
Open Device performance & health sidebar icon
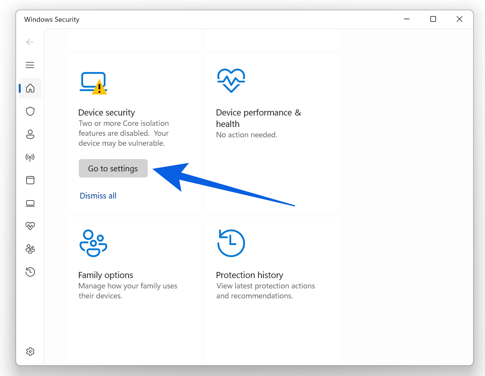pos(30,226)
